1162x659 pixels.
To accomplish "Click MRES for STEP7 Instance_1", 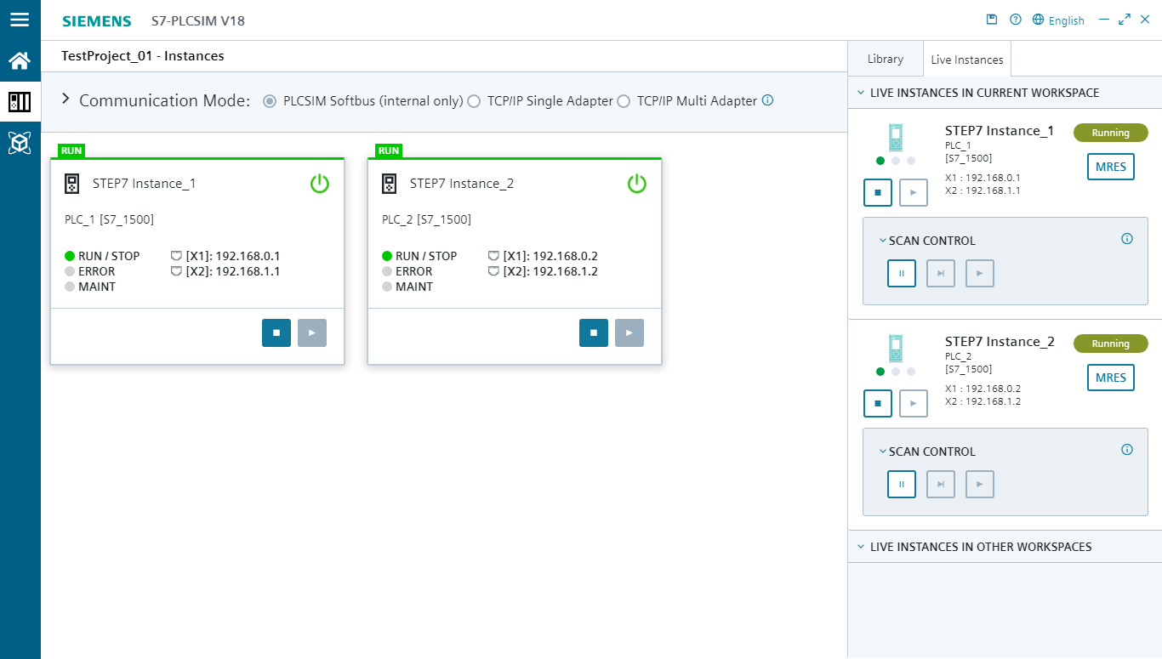I will pos(1110,167).
